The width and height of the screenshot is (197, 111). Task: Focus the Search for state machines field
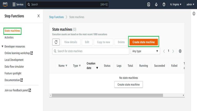pyautogui.click(x=91, y=51)
